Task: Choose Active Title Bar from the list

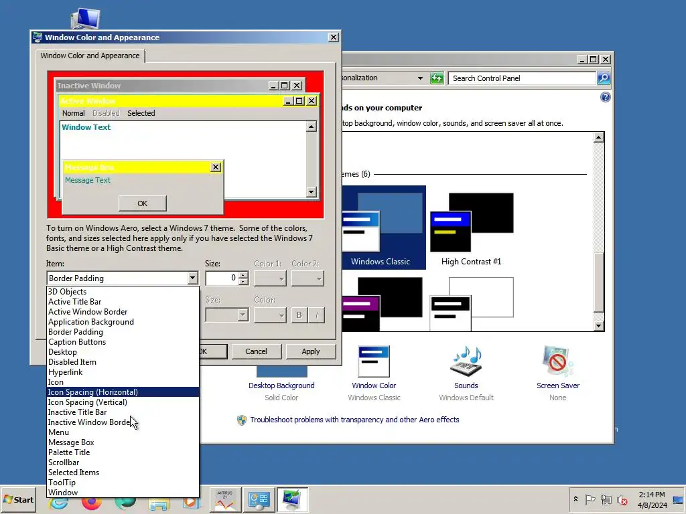Action: click(x=123, y=302)
